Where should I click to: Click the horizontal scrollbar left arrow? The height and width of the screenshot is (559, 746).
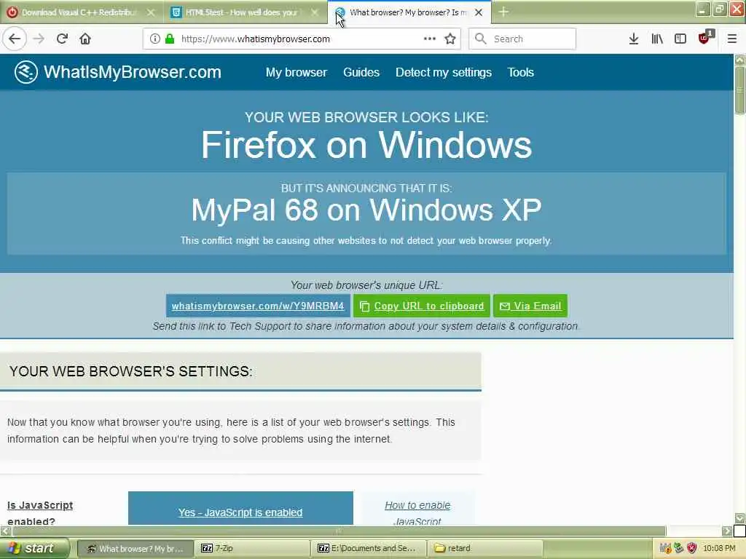tap(5, 531)
